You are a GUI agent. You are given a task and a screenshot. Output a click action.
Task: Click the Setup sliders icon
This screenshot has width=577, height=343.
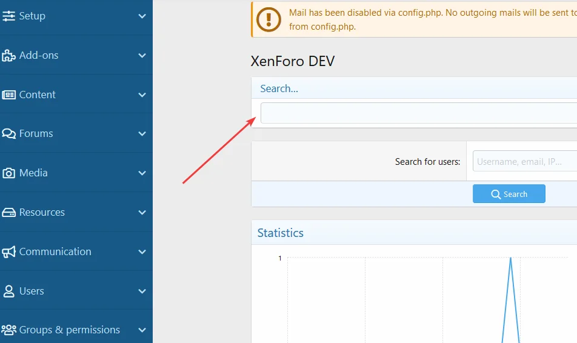point(8,16)
